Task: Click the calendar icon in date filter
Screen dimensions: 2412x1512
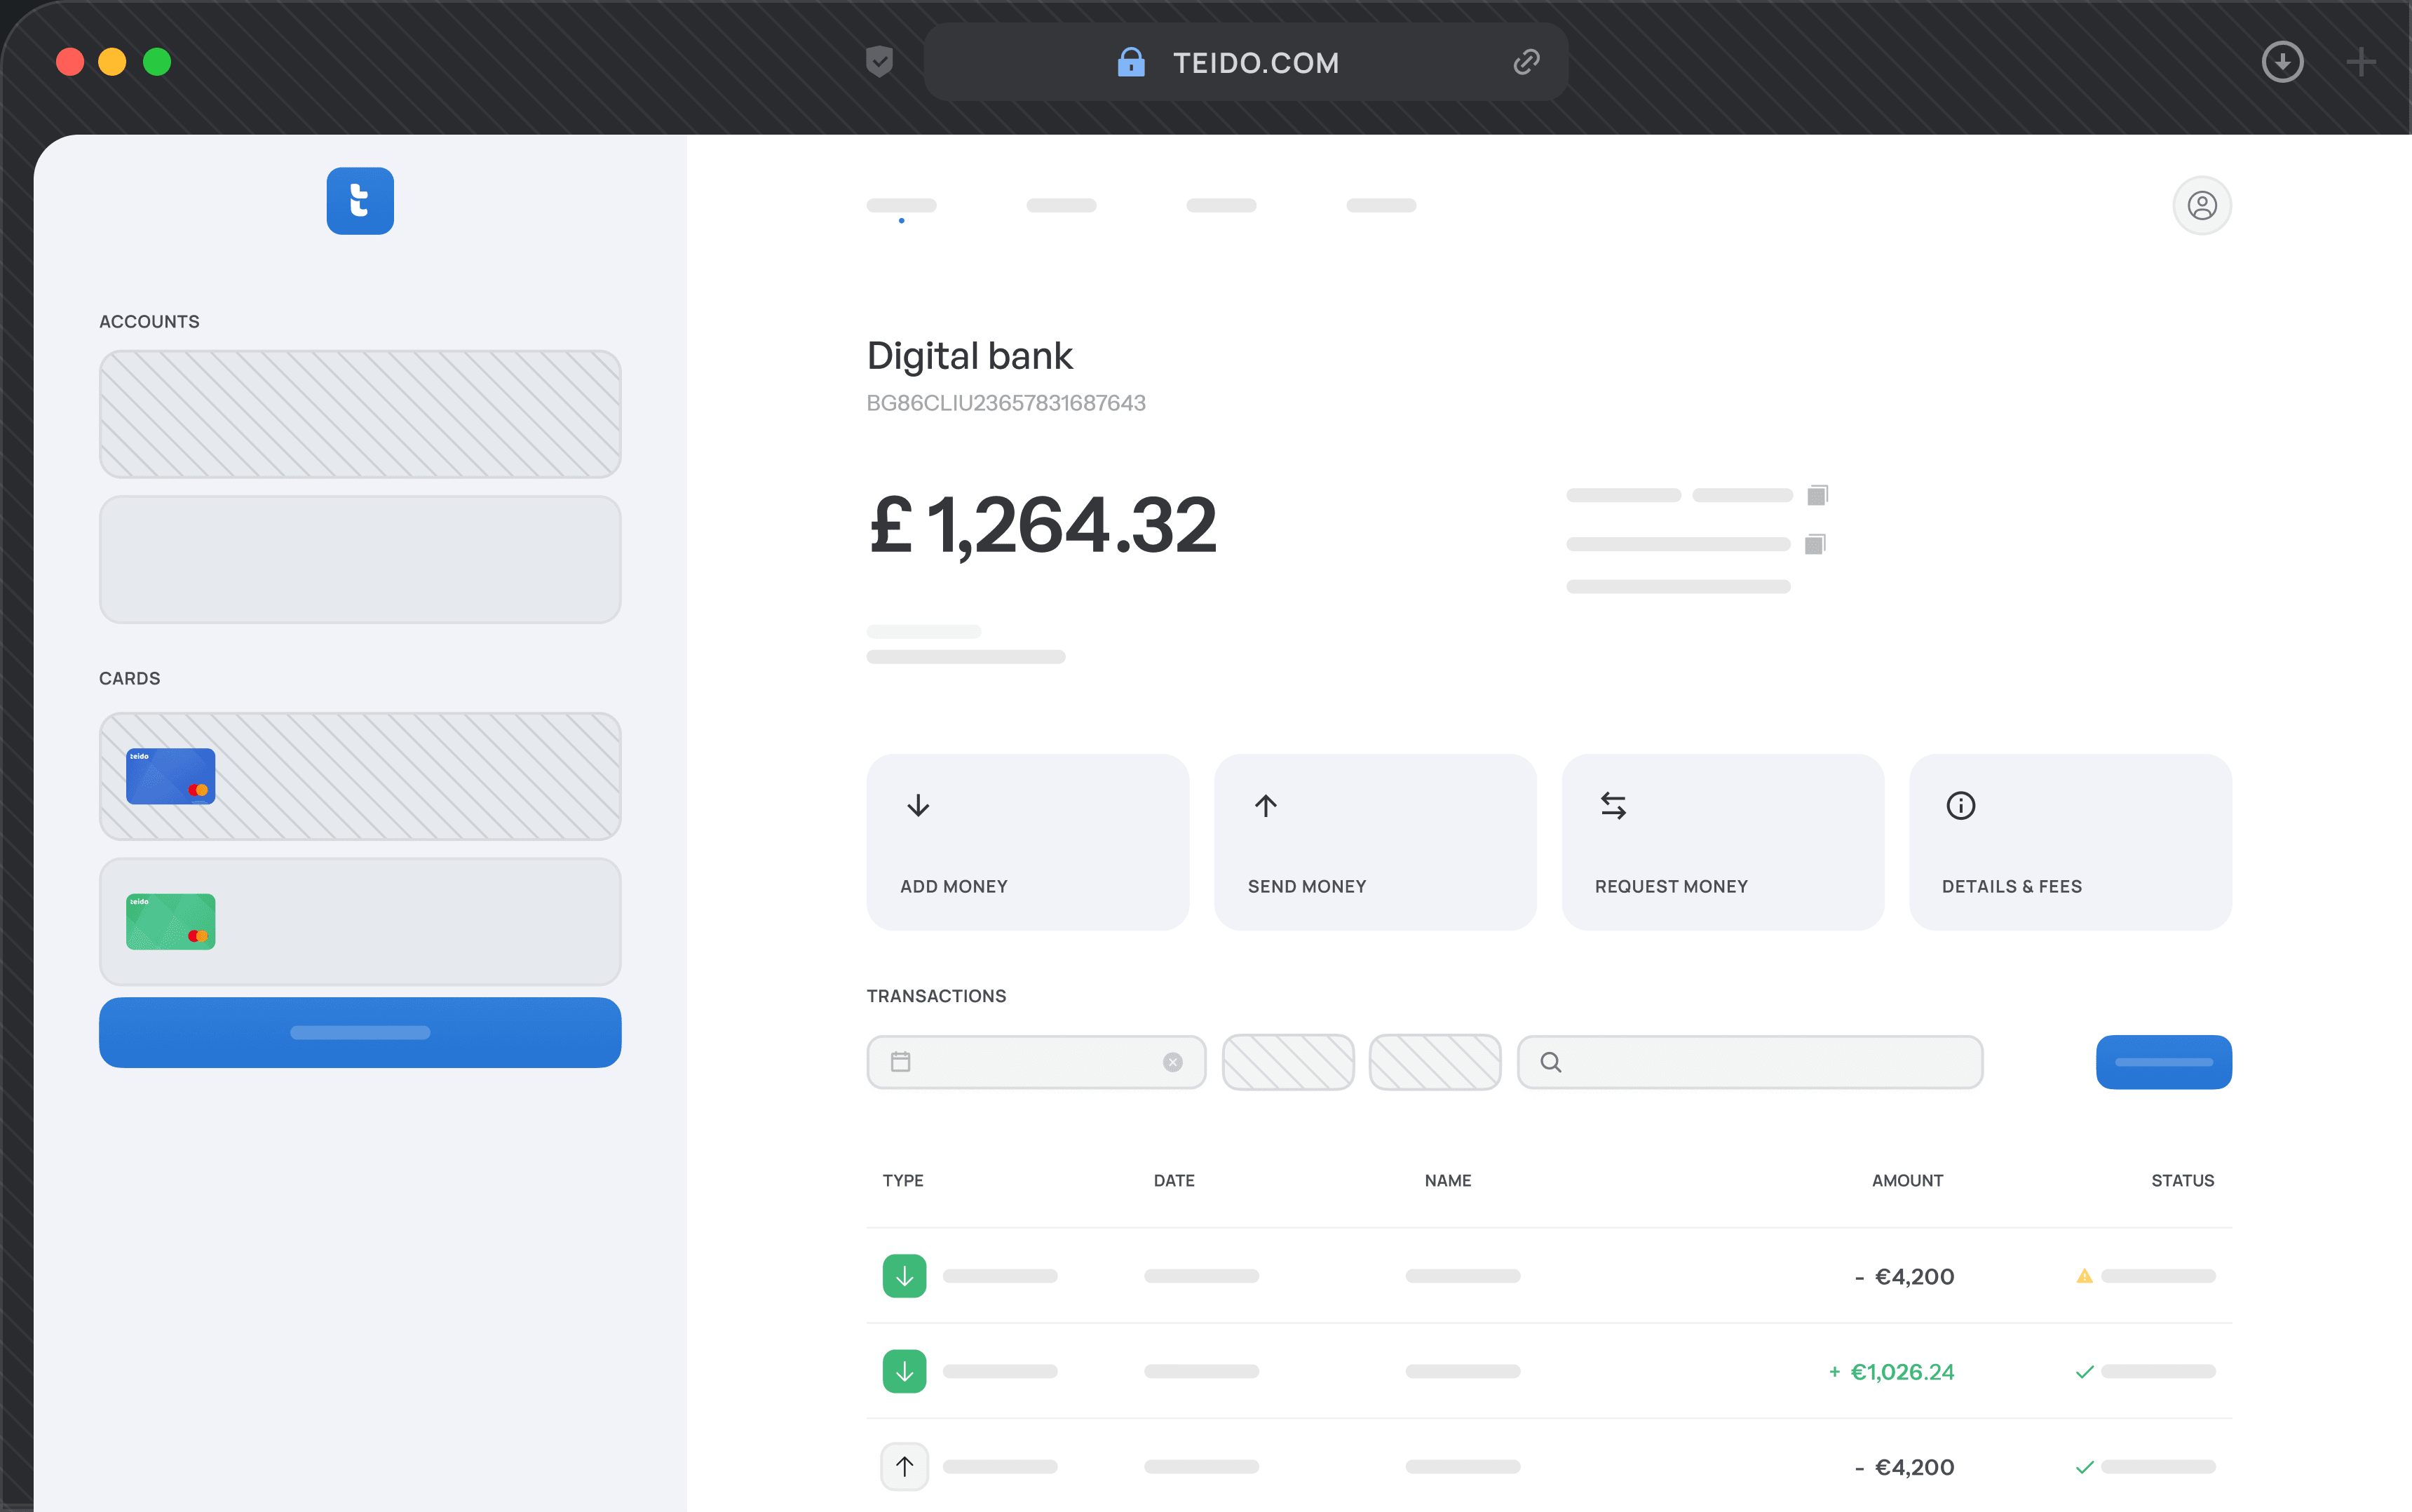Action: tap(900, 1062)
